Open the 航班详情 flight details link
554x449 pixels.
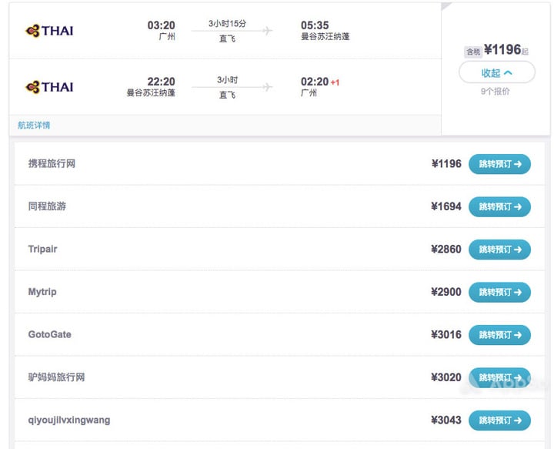tap(34, 126)
